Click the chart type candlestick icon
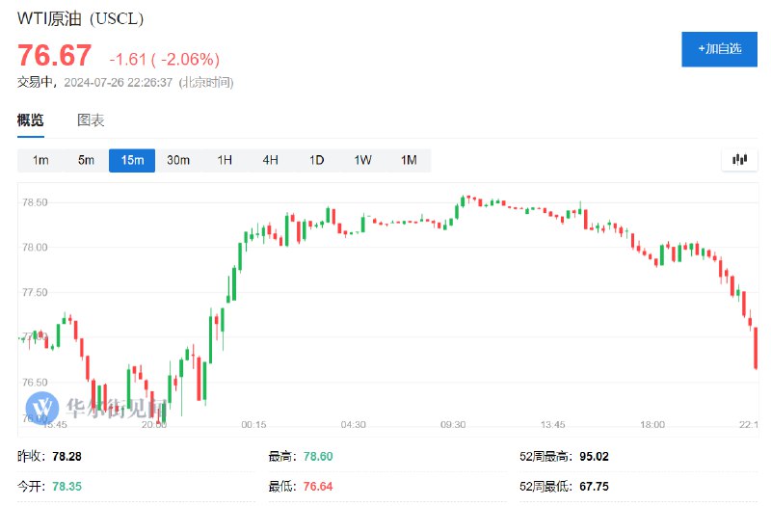This screenshot has width=771, height=506. (739, 159)
